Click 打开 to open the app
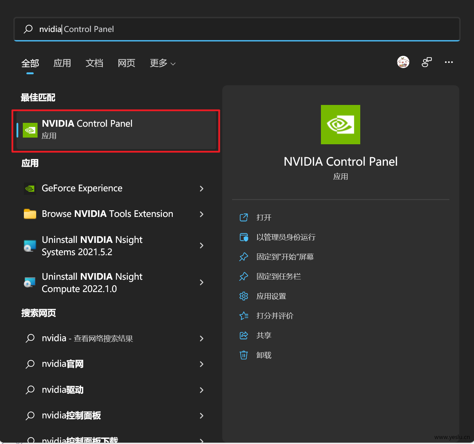Image resolution: width=474 pixels, height=444 pixels. pos(264,218)
